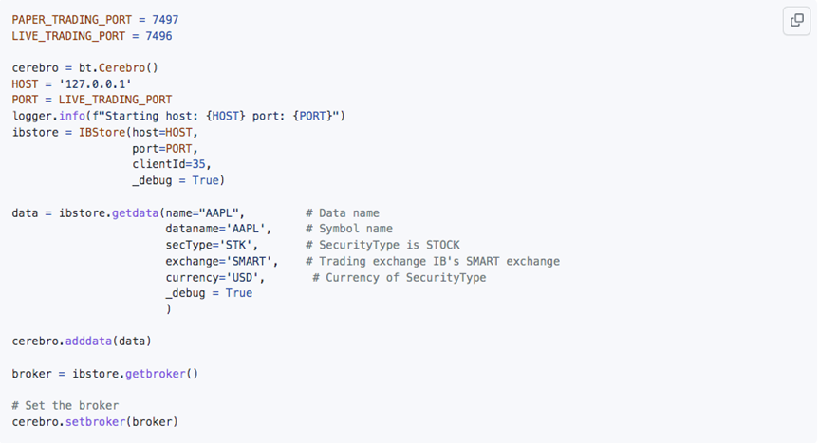Click the LIVE_TRADING_PORT = 7496 line
Screen dimensions: 819x443
pos(92,36)
